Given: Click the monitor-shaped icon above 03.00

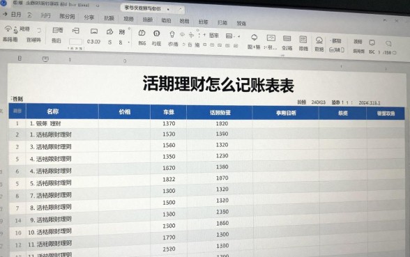Looking at the screenshot, I should (94, 31).
